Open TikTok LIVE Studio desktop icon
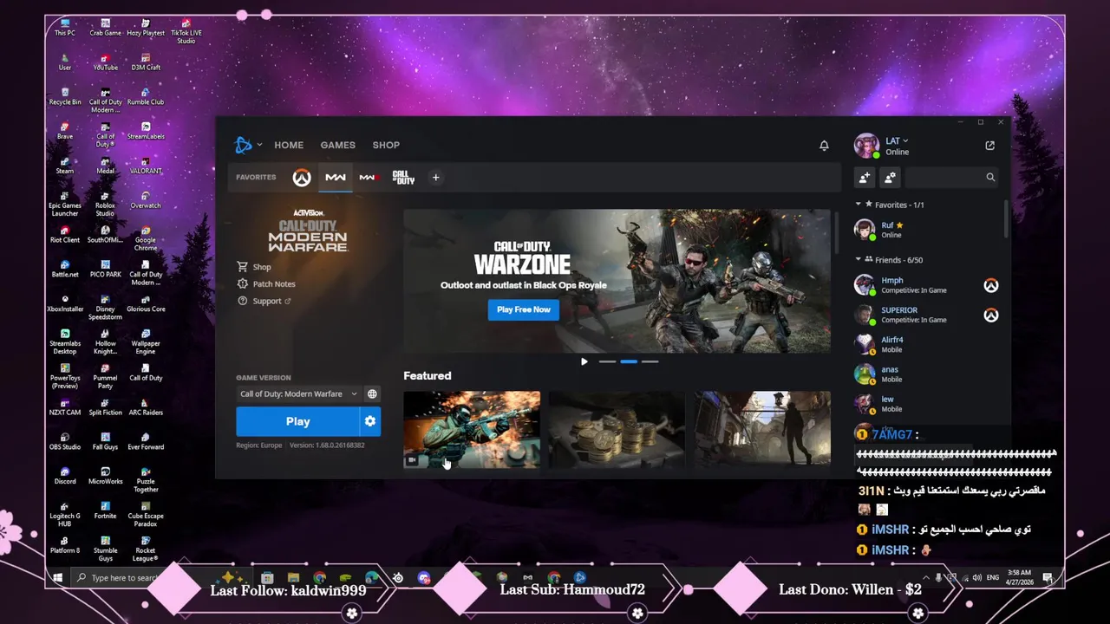Image resolution: width=1110 pixels, height=624 pixels. pyautogui.click(x=186, y=30)
